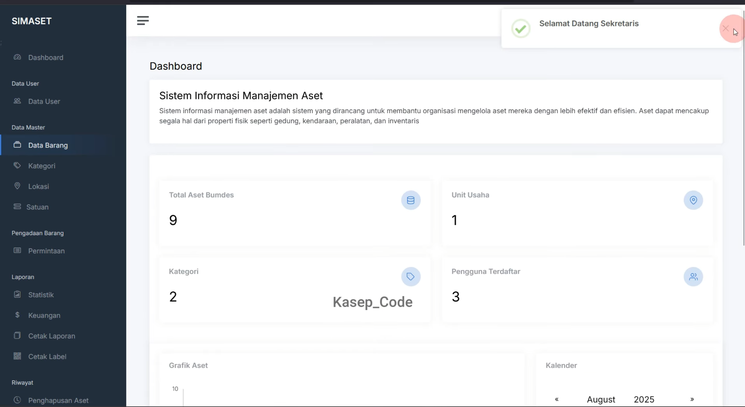Open Keuangan report link
Image resolution: width=745 pixels, height=407 pixels.
click(63, 315)
